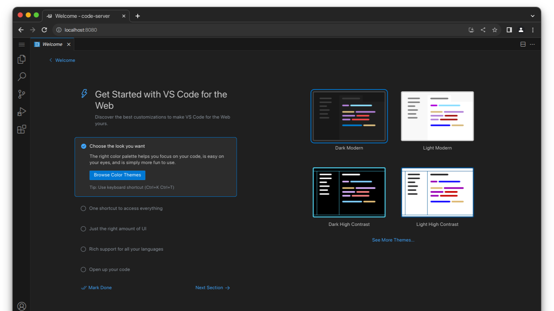554x311 pixels.
Task: Select the Welcome editor tab
Action: (52, 44)
